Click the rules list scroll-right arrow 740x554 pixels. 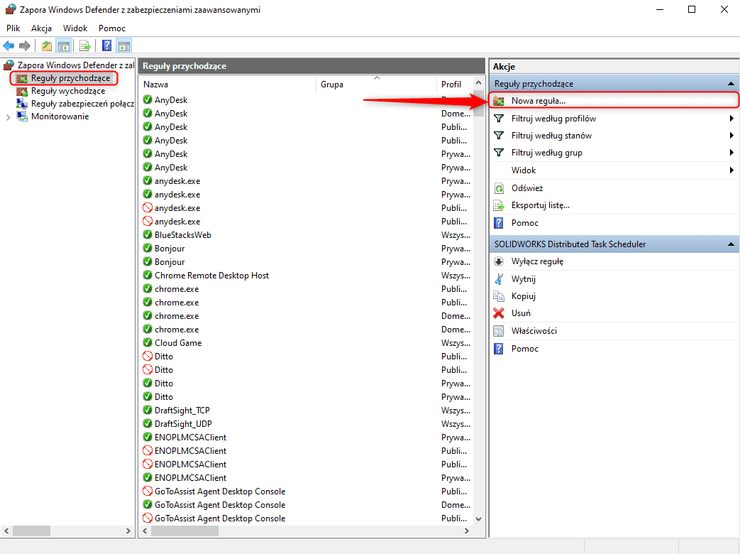click(467, 531)
